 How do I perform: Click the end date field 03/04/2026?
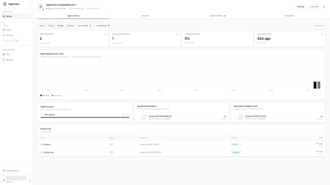tap(103, 25)
